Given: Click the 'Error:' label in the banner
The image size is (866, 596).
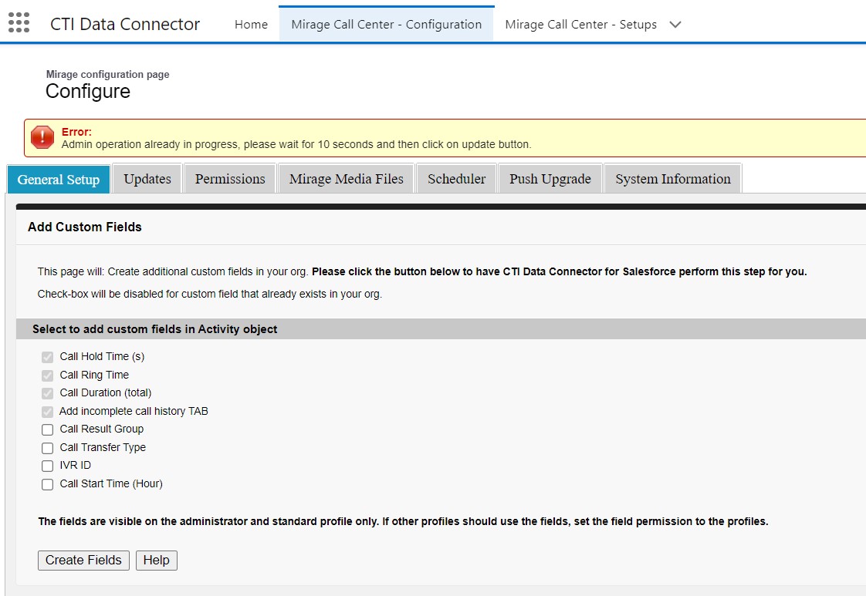Looking at the screenshot, I should tap(76, 132).
